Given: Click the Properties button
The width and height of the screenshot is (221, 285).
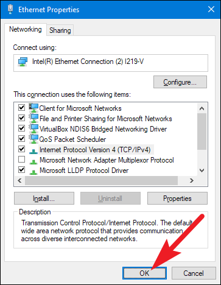Looking at the screenshot, I should (x=177, y=199).
